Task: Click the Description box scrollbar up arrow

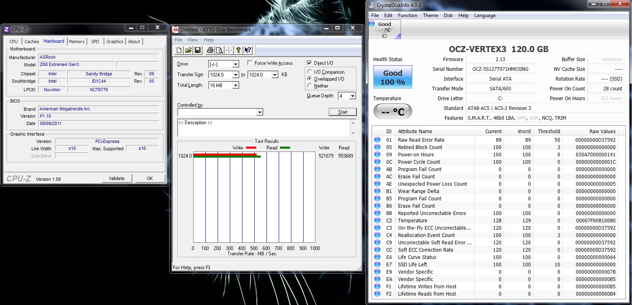Action: (353, 122)
